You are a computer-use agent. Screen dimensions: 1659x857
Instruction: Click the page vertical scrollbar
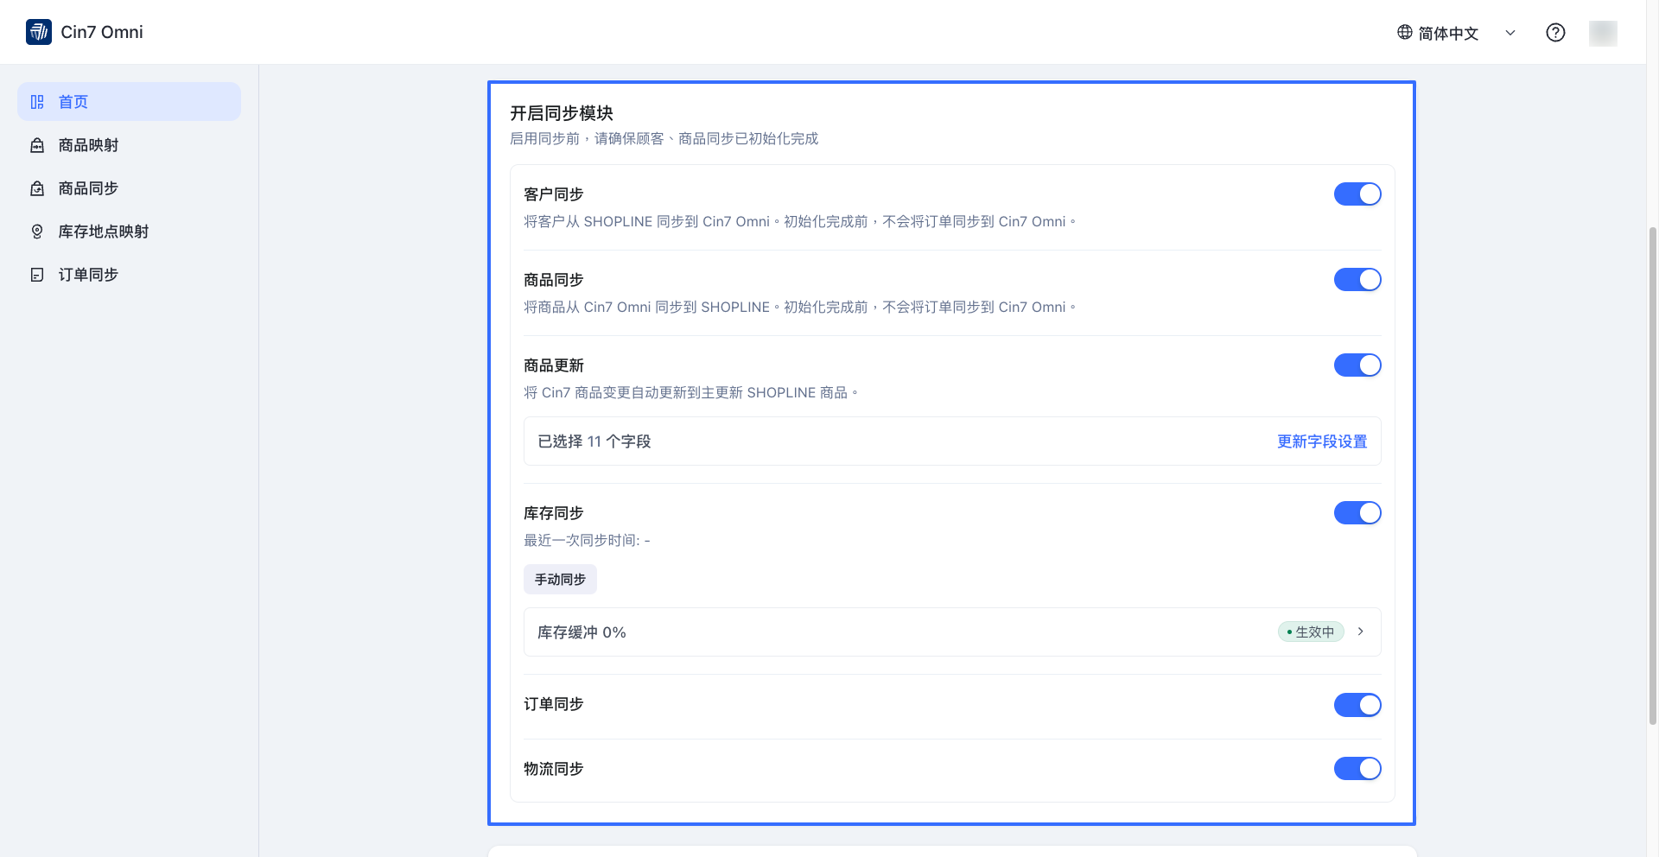(1653, 475)
